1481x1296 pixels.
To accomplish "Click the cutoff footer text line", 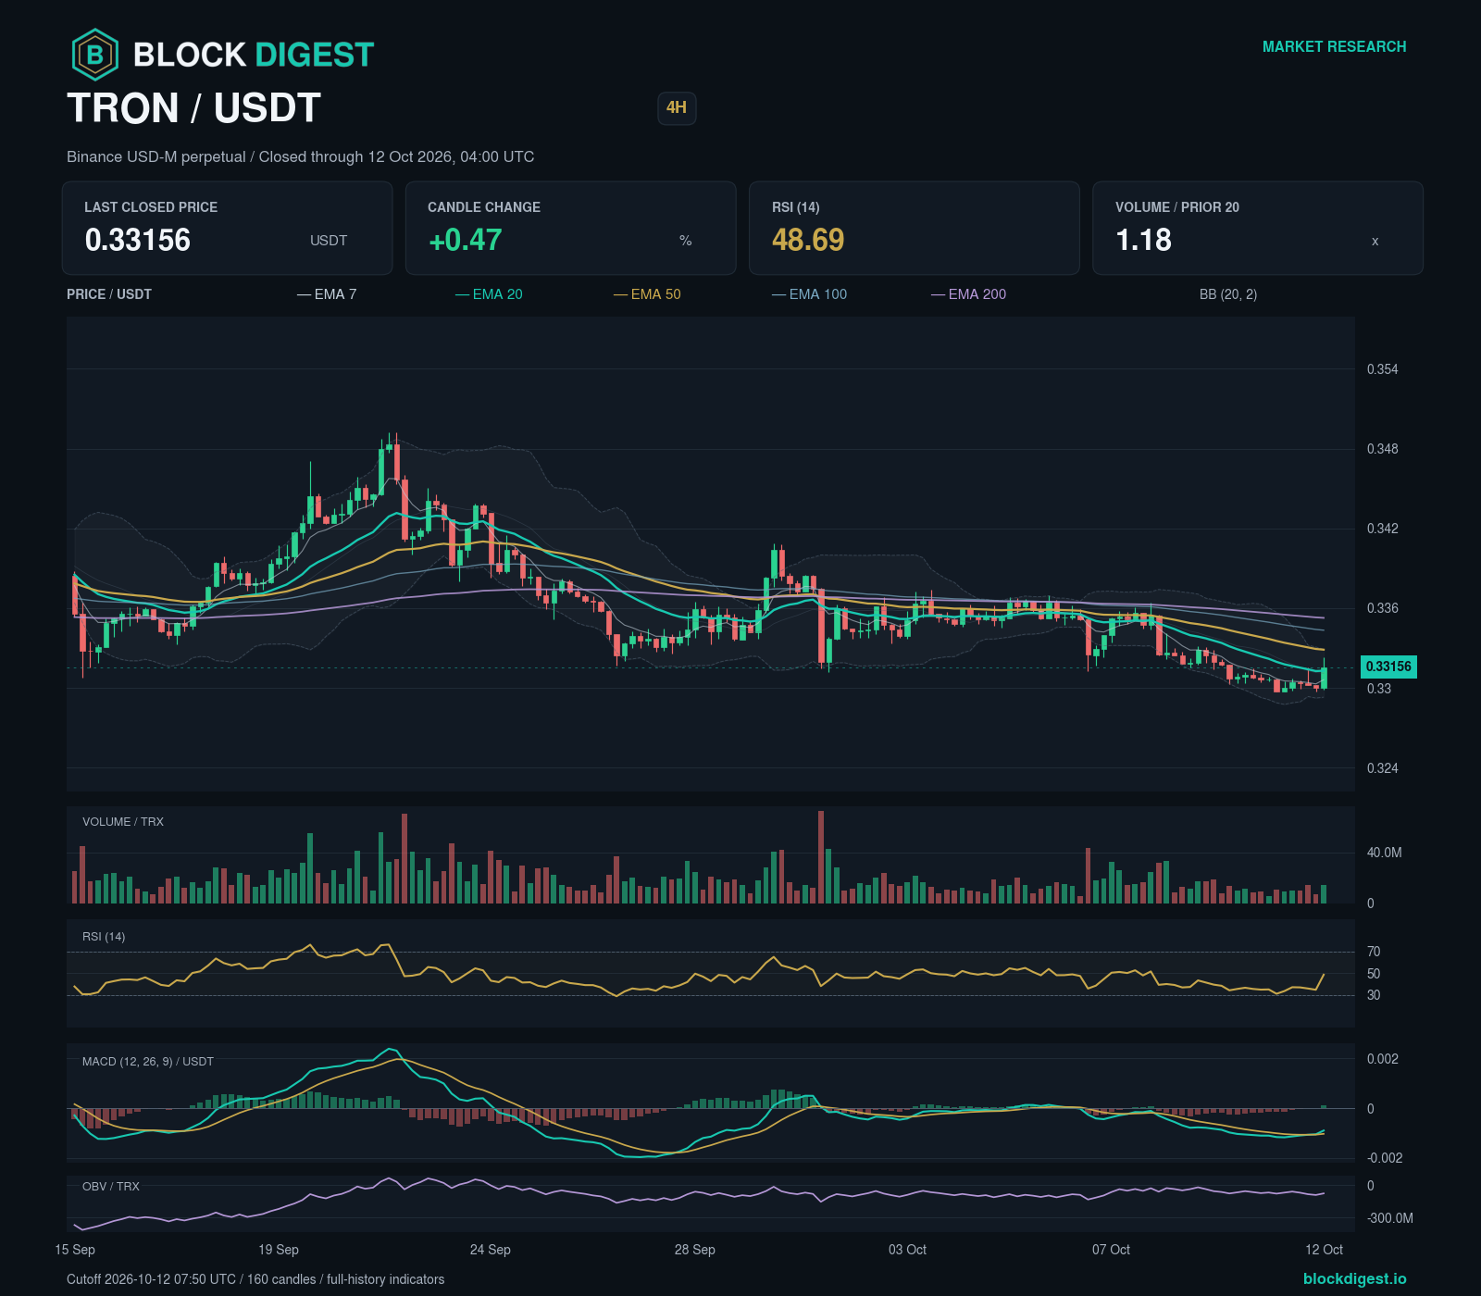I will tap(255, 1279).
